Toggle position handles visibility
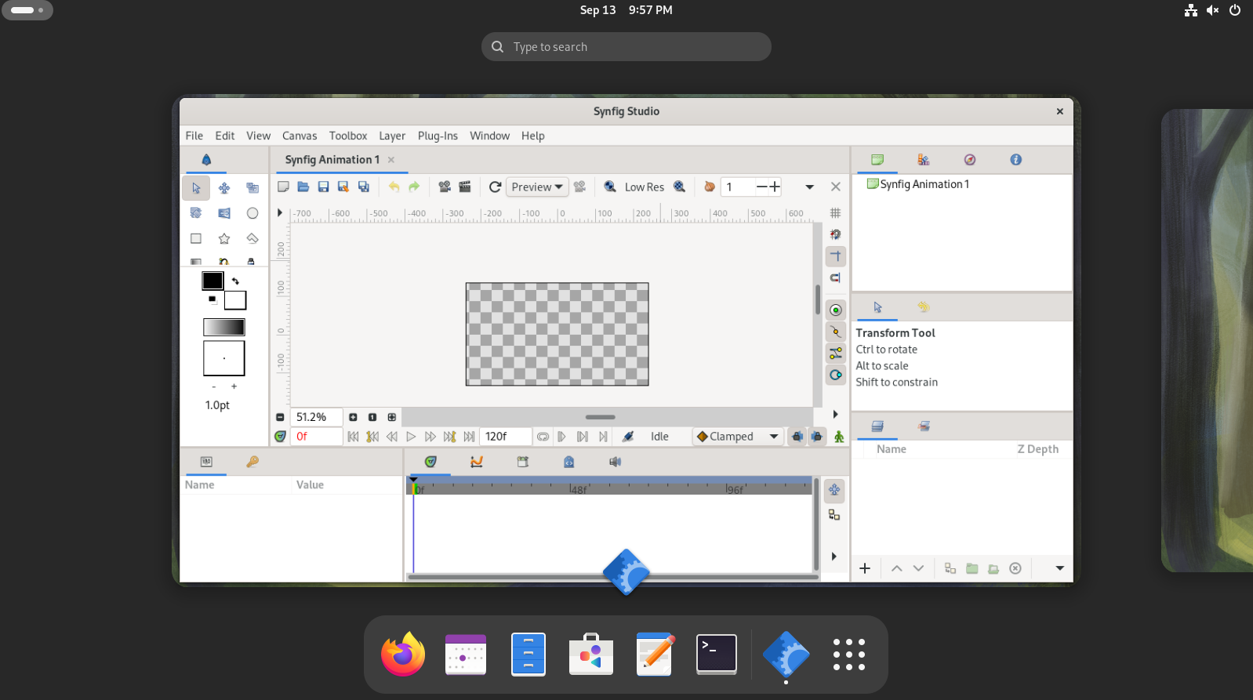The height and width of the screenshot is (700, 1253). click(836, 310)
